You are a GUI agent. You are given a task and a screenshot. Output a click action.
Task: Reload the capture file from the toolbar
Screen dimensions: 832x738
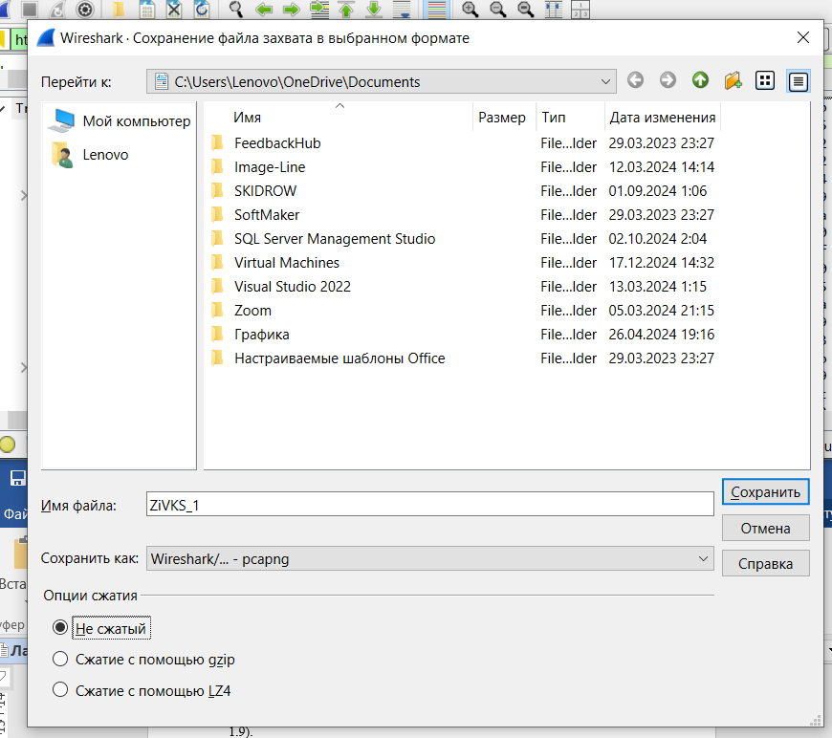click(x=202, y=9)
